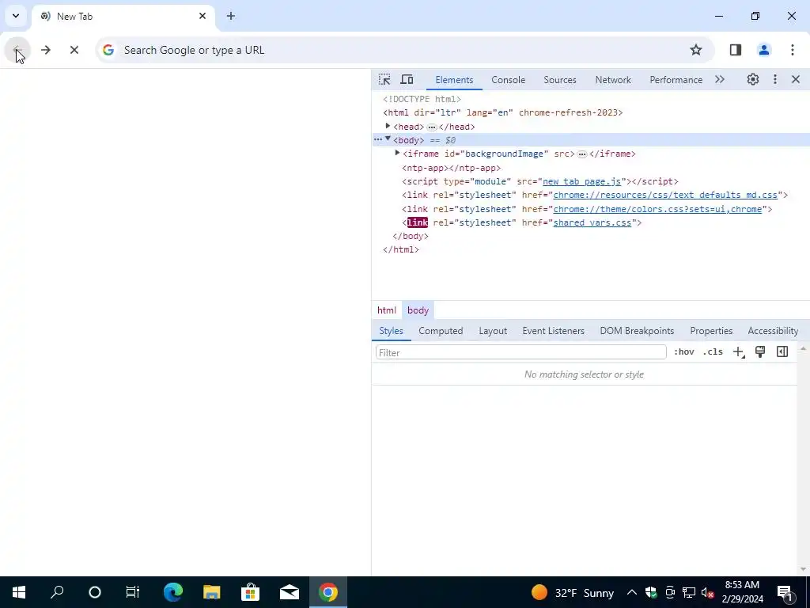Close the DevTools panel

point(796,80)
